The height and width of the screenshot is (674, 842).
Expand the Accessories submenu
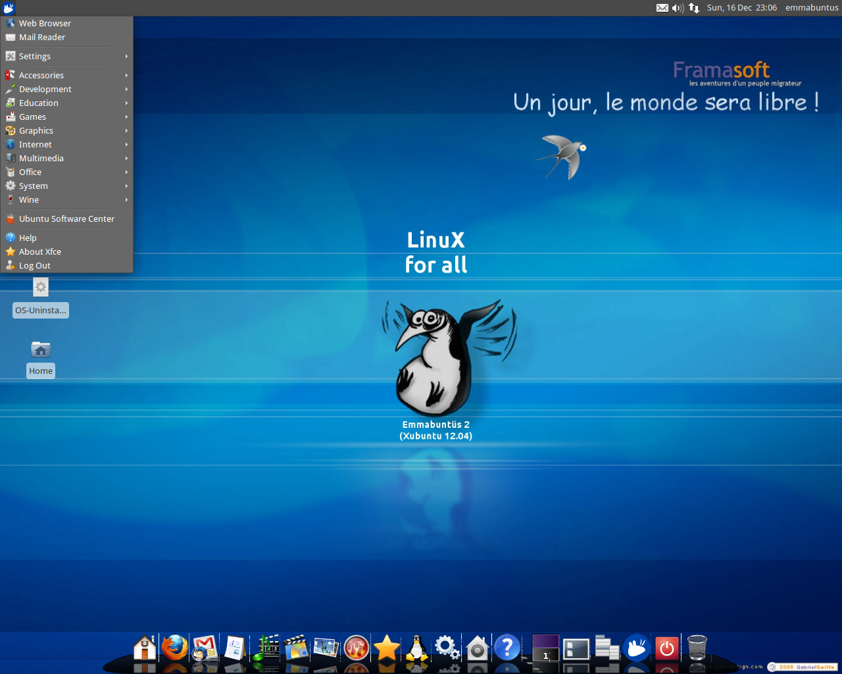click(x=67, y=76)
